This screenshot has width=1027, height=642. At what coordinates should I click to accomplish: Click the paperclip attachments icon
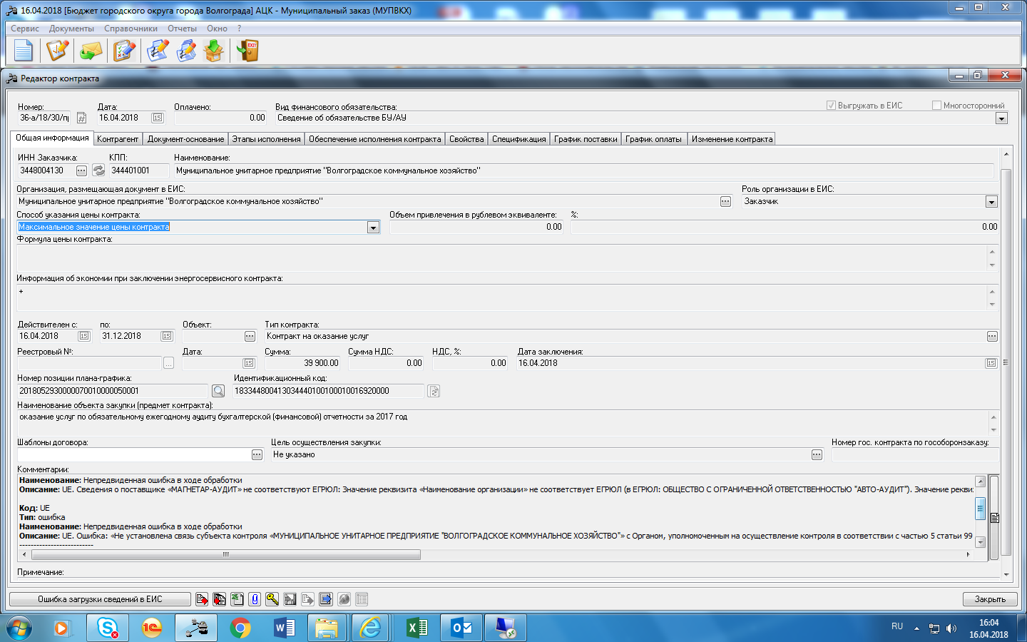click(x=255, y=599)
